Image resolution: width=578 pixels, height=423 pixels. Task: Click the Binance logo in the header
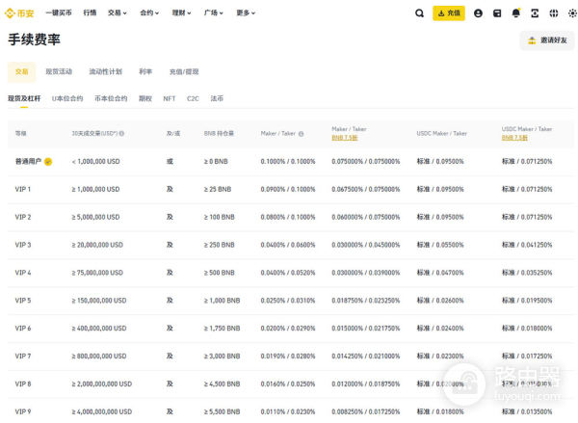point(19,13)
